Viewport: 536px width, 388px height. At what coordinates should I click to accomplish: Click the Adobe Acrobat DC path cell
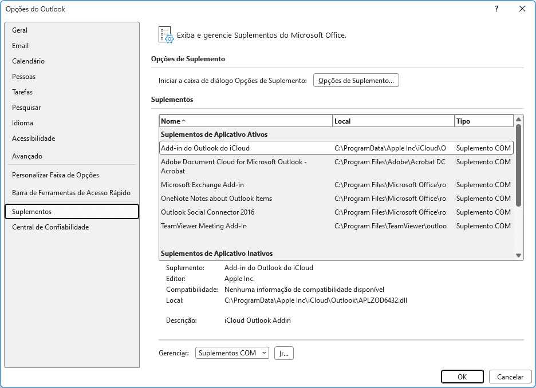390,161
